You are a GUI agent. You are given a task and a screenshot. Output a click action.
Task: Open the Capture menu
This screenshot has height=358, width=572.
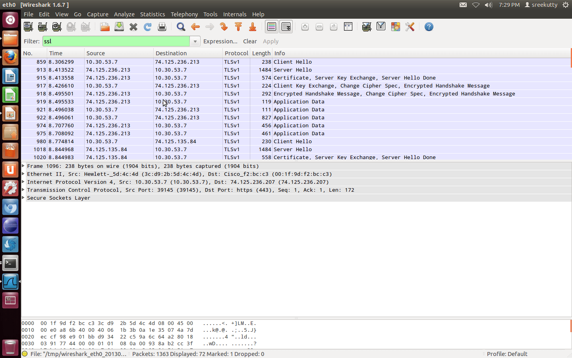tap(98, 14)
